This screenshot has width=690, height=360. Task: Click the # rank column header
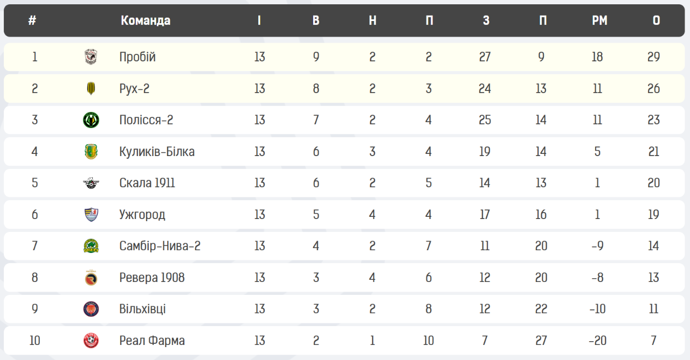32,20
